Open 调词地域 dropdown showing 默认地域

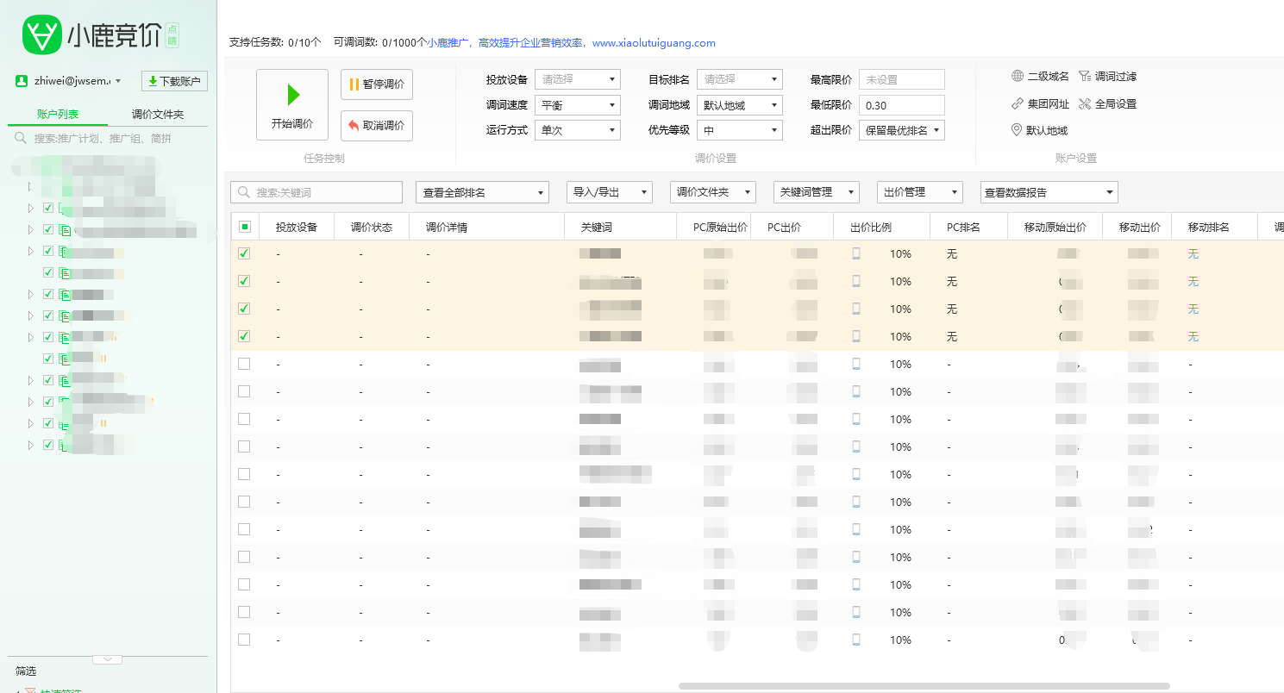(740, 105)
